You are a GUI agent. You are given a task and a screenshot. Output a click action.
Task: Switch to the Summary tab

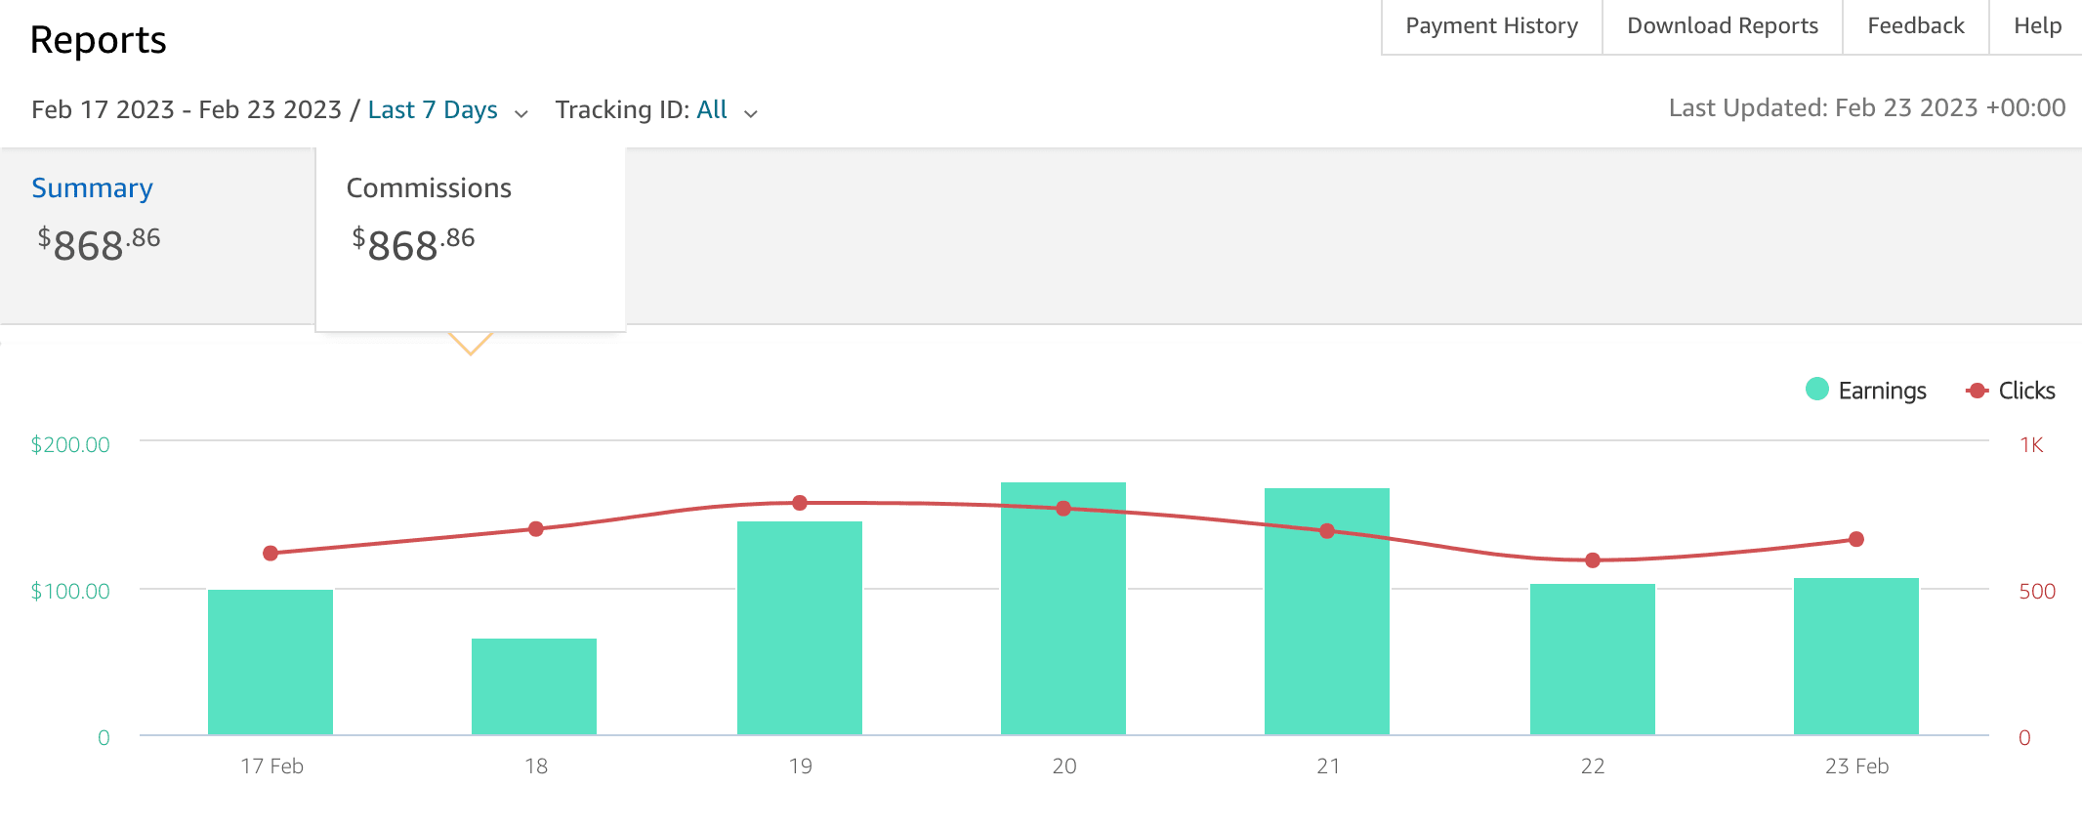(x=93, y=188)
